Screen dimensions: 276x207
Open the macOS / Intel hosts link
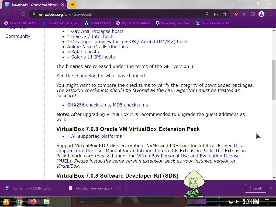coord(93,36)
